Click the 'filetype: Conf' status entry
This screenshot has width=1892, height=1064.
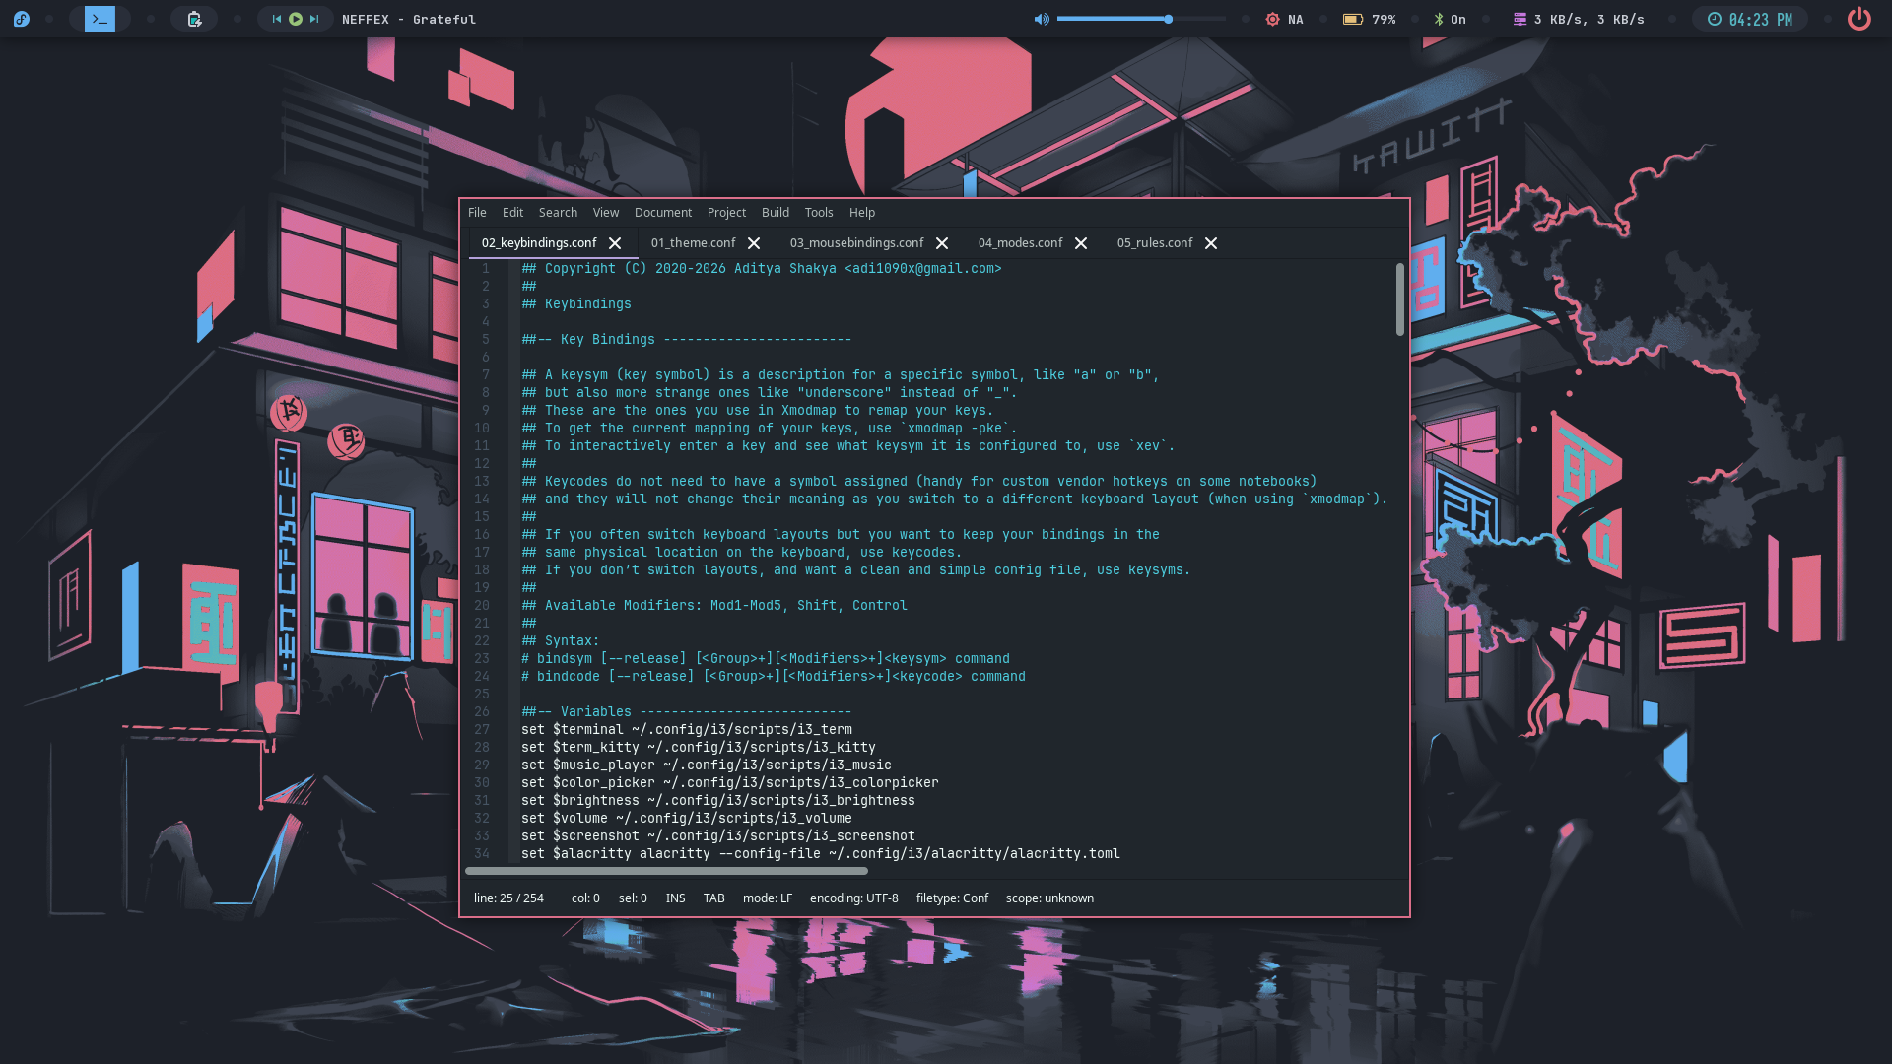point(952,898)
